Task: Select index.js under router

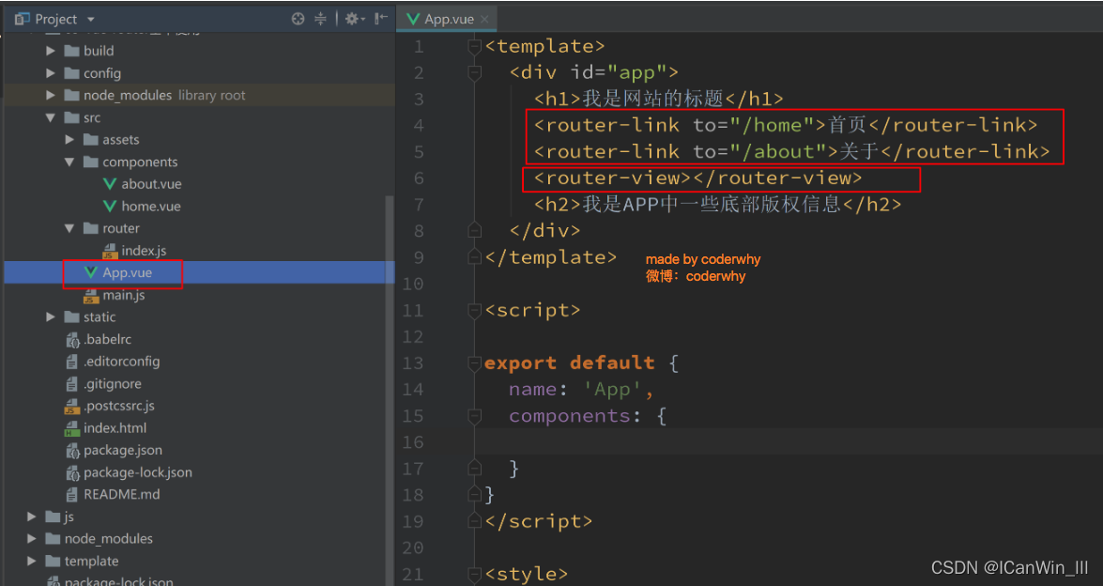Action: click(144, 251)
